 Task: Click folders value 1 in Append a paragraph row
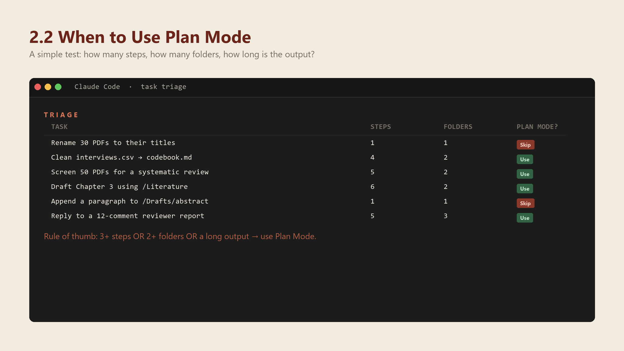(x=445, y=201)
